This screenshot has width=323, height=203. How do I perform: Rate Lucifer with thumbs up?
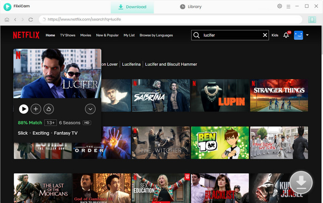click(48, 109)
